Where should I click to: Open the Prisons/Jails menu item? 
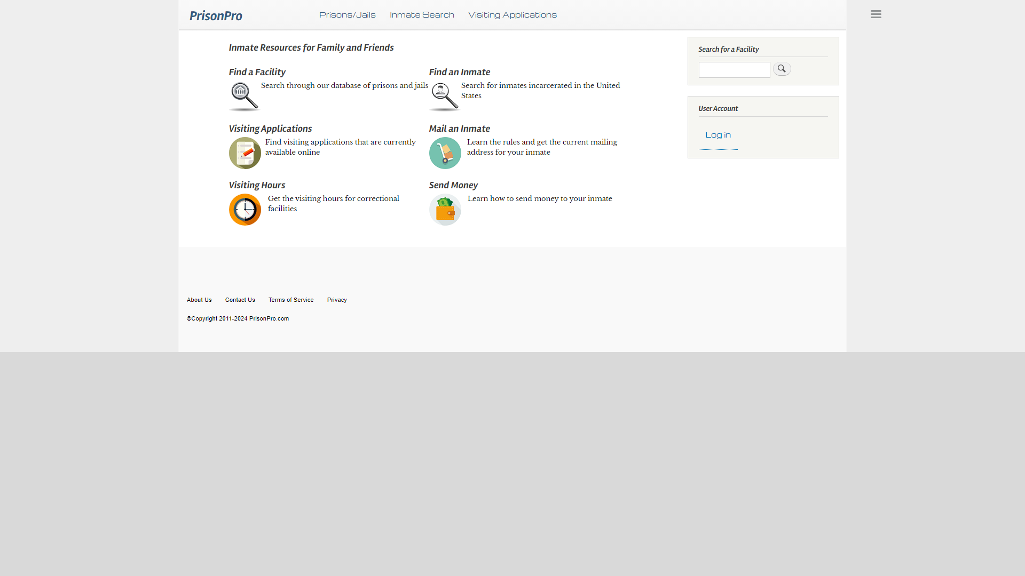[348, 15]
